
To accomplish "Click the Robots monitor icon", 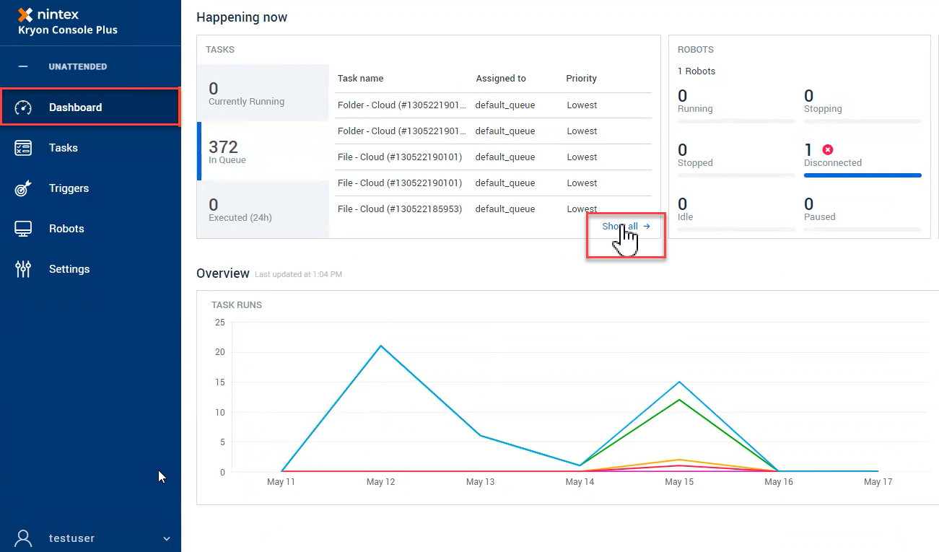I will (24, 229).
